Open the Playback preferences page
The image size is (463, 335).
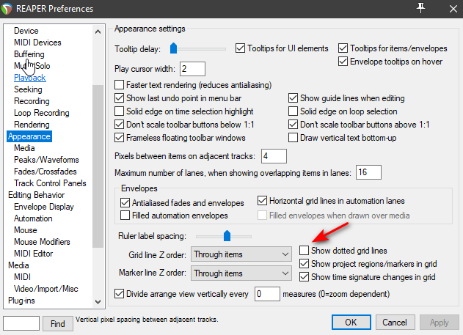tap(30, 78)
